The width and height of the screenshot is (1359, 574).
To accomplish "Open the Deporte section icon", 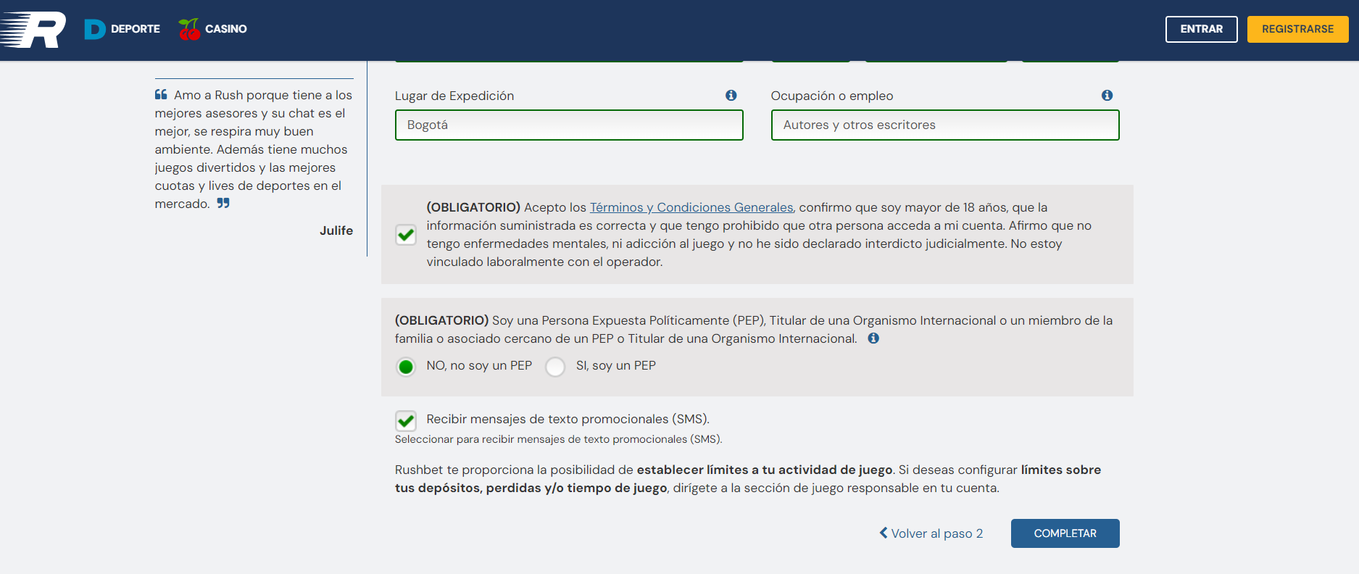I will [95, 29].
